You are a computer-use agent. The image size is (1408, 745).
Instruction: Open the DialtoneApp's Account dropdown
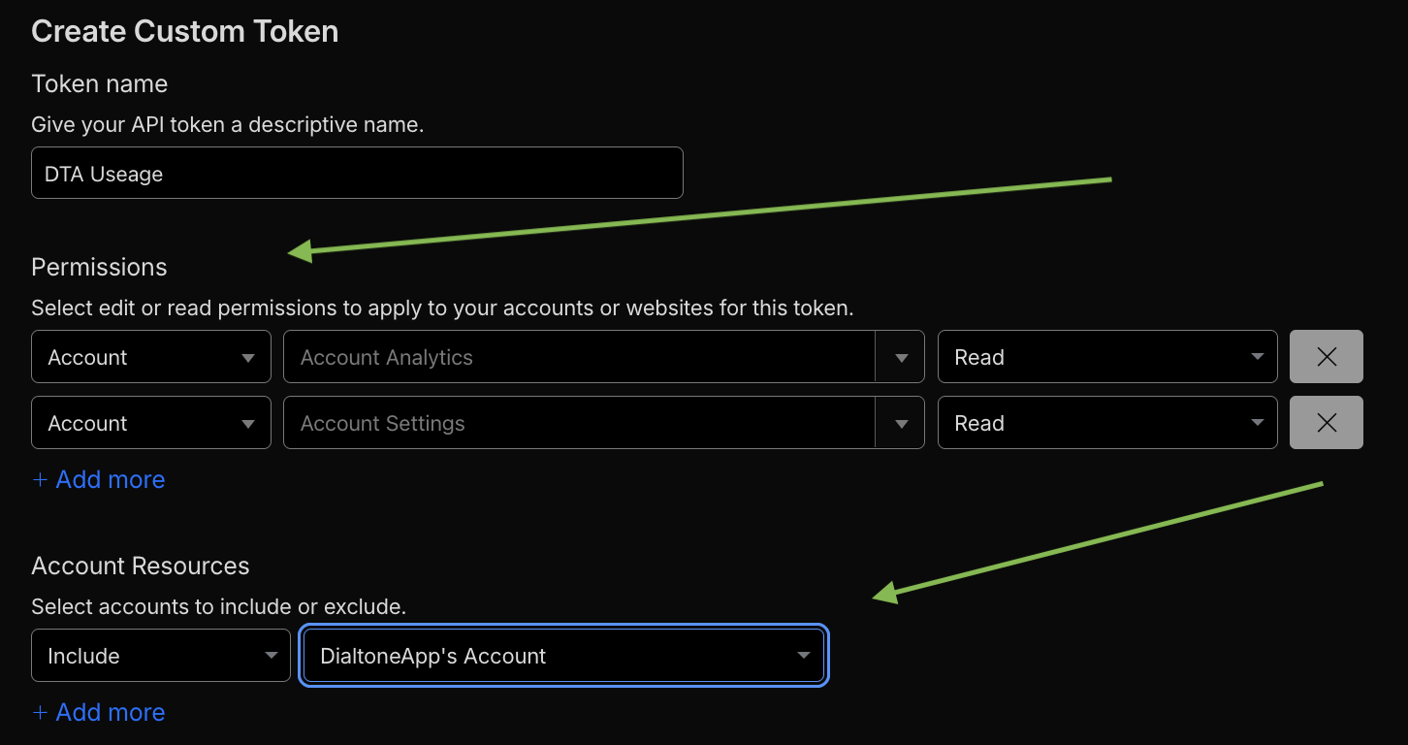[563, 656]
